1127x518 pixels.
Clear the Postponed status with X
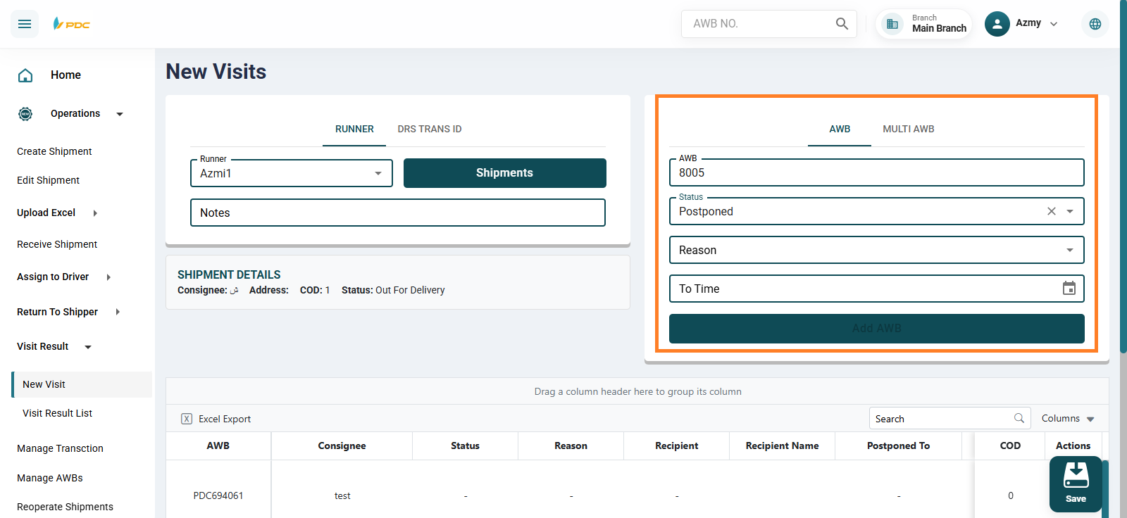(x=1051, y=211)
